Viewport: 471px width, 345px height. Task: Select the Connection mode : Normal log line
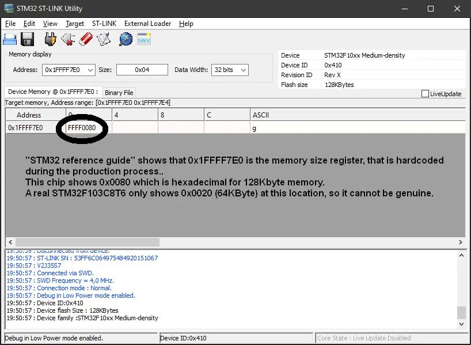point(59,288)
